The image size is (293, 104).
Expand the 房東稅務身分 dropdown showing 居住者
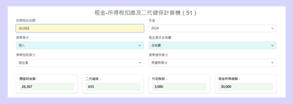[80, 63]
